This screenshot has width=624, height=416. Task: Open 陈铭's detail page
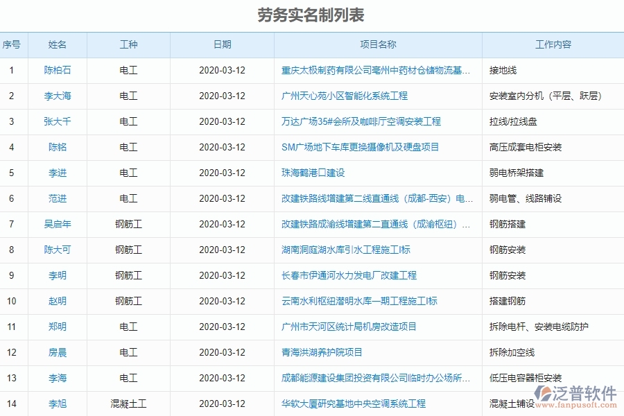pyautogui.click(x=57, y=147)
